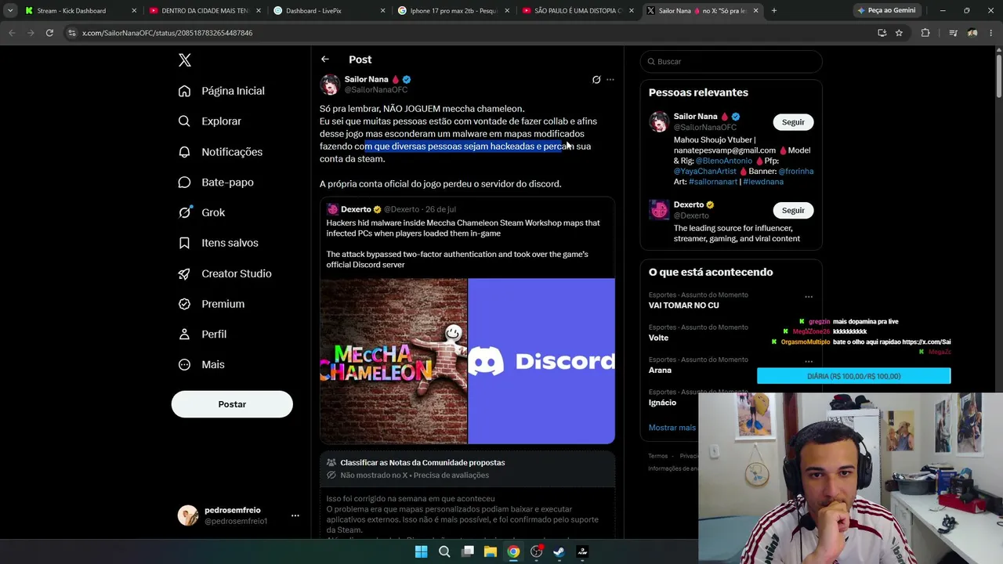Screen dimensions: 1003x564
Task: Open Steam from the taskbar
Action: 559,551
